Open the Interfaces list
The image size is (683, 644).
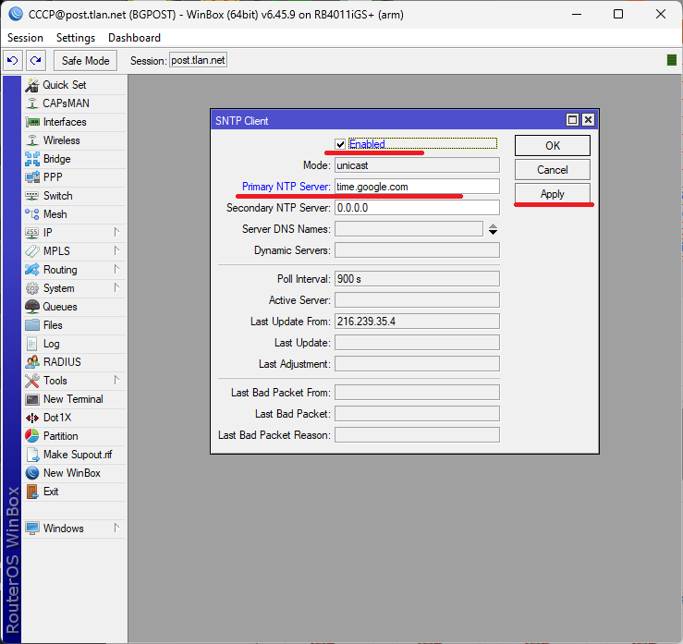tap(64, 122)
